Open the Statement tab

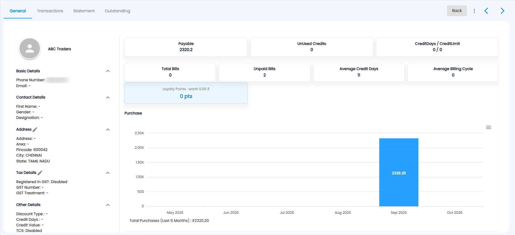coord(84,11)
